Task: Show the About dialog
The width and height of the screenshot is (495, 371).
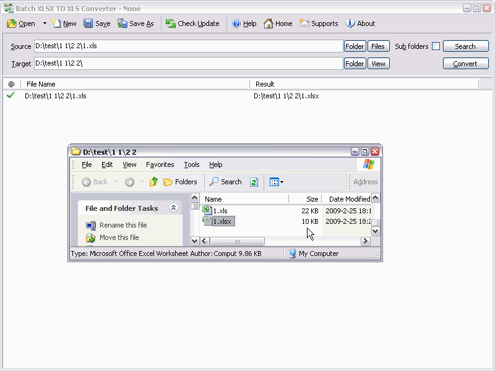Action: tap(360, 23)
